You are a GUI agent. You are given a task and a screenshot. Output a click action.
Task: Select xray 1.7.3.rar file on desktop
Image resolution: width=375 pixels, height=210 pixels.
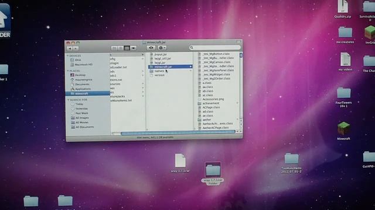coord(180,163)
